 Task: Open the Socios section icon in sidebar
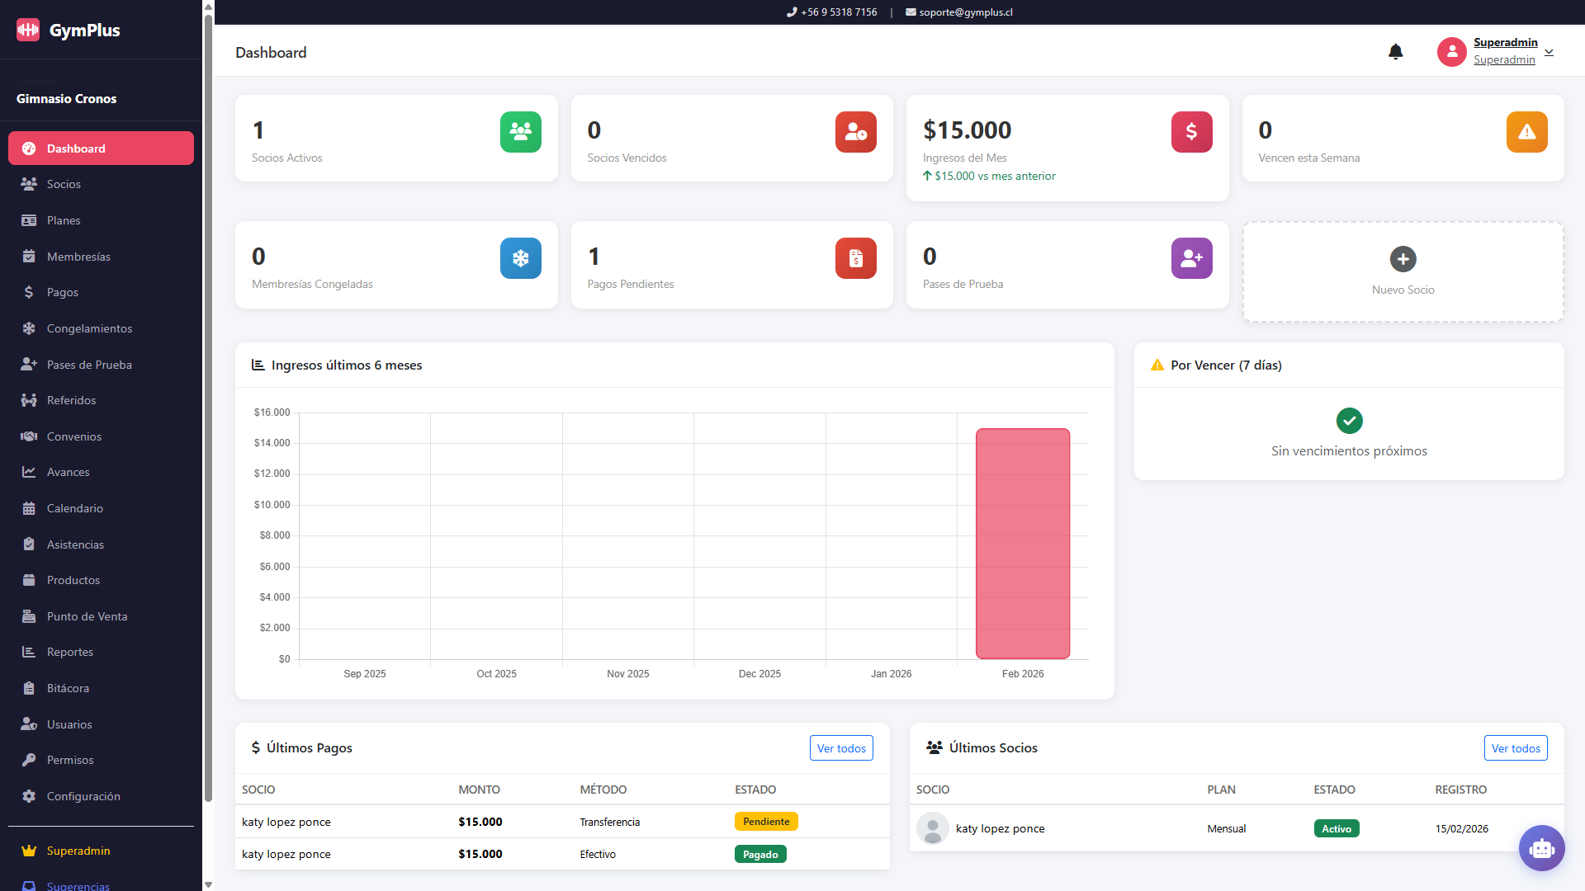pyautogui.click(x=29, y=183)
